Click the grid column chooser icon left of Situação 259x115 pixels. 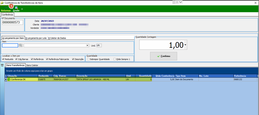pyautogui.click(x=6, y=76)
